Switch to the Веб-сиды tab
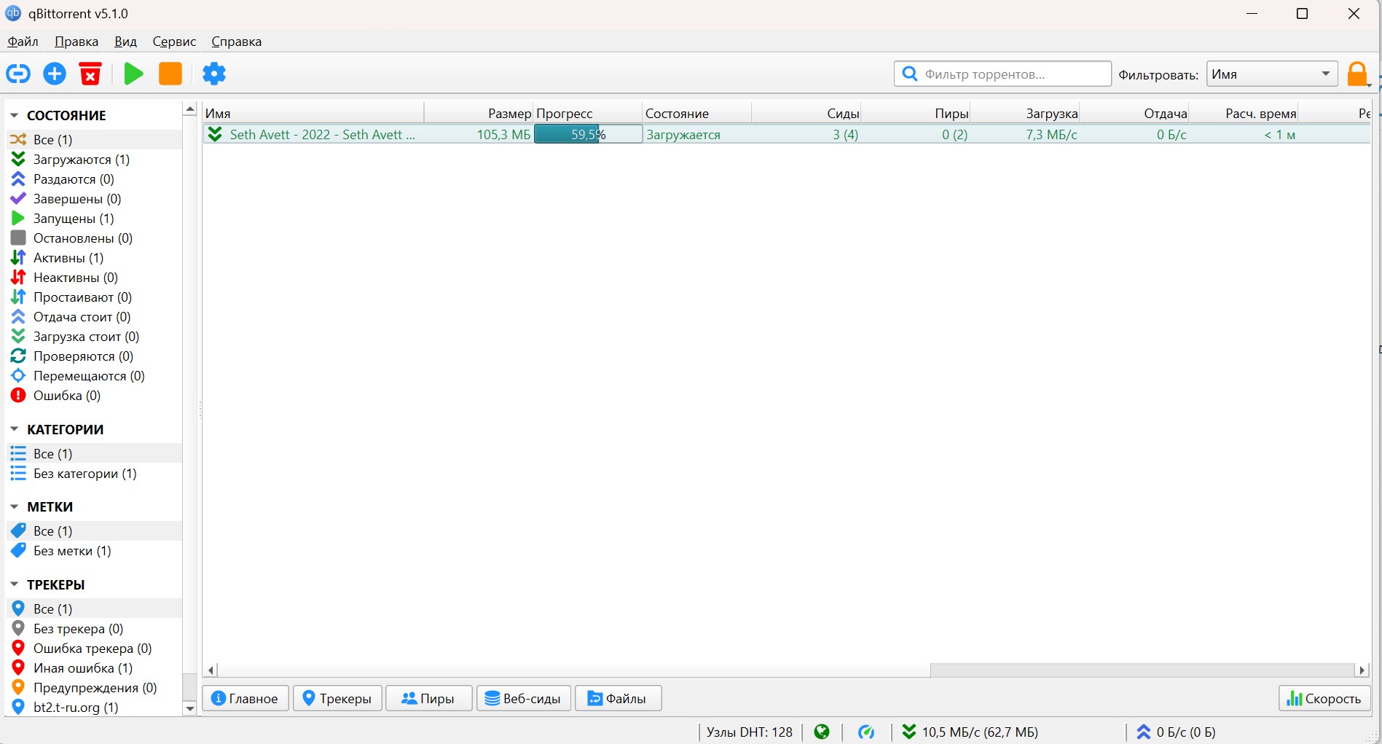 tap(524, 698)
